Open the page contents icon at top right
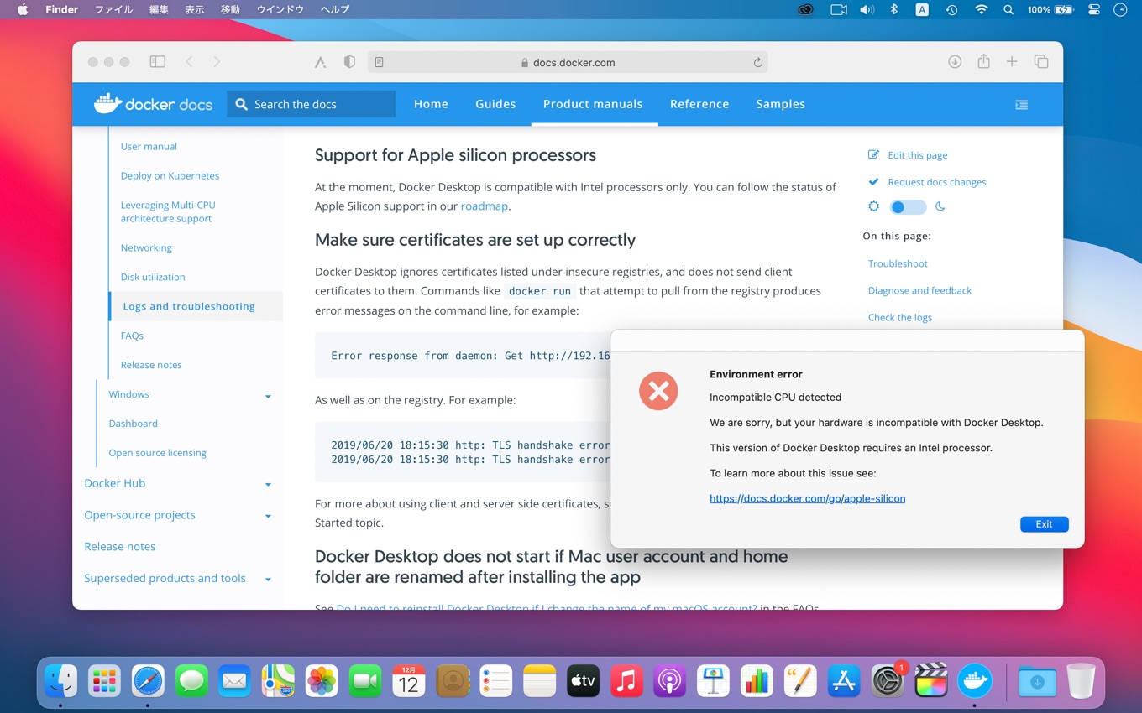 point(1021,104)
